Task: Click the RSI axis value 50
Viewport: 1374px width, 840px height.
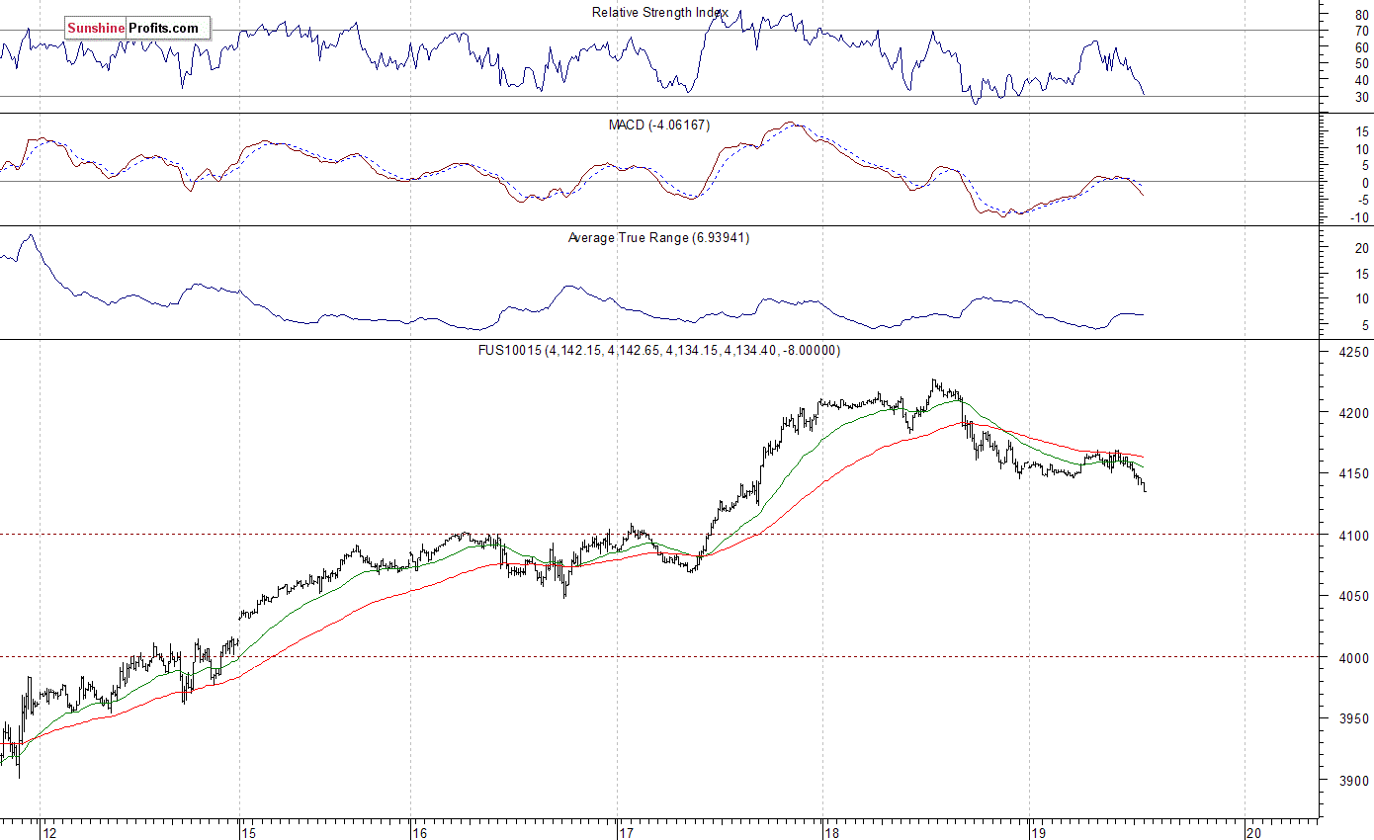Action: tap(1361, 64)
